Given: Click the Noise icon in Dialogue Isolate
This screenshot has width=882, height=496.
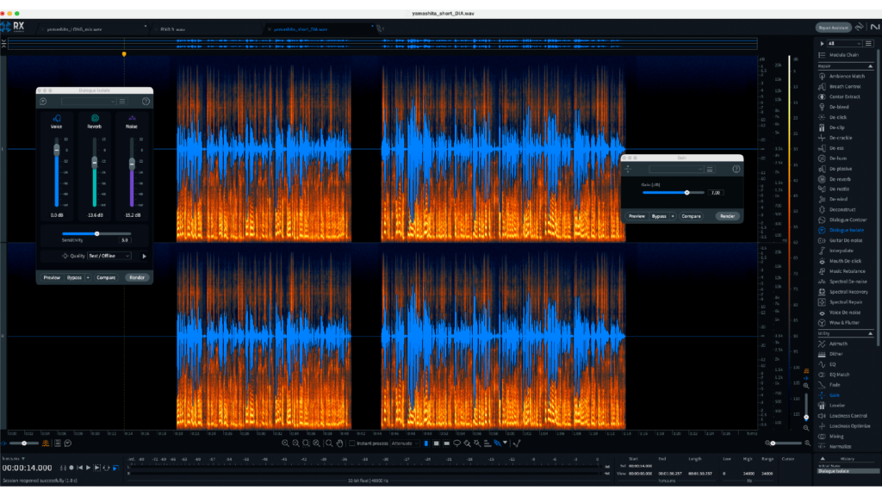Looking at the screenshot, I should [132, 118].
